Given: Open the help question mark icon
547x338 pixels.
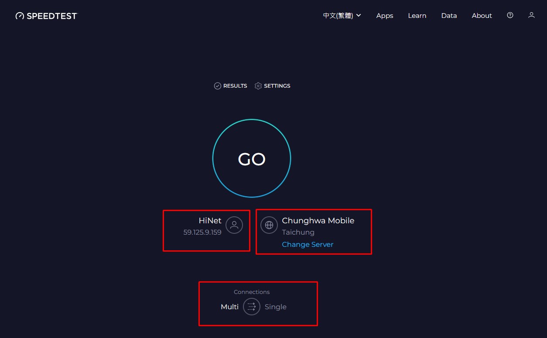Looking at the screenshot, I should (x=510, y=15).
